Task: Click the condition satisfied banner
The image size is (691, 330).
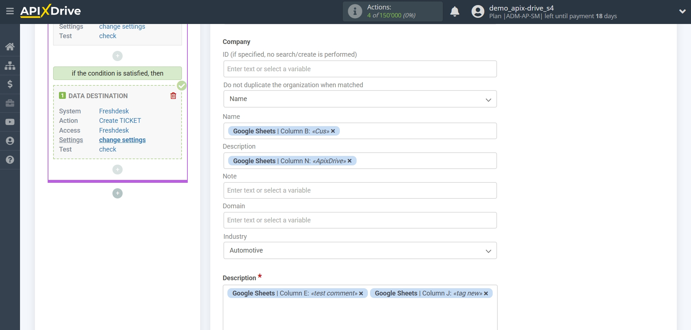Action: pos(118,73)
